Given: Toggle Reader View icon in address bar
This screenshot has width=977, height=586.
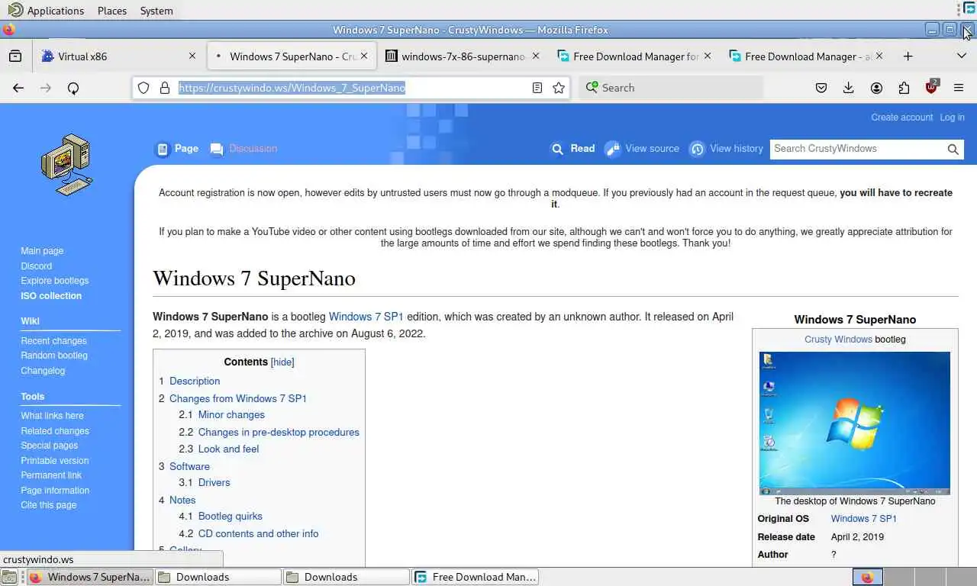Looking at the screenshot, I should tap(537, 88).
